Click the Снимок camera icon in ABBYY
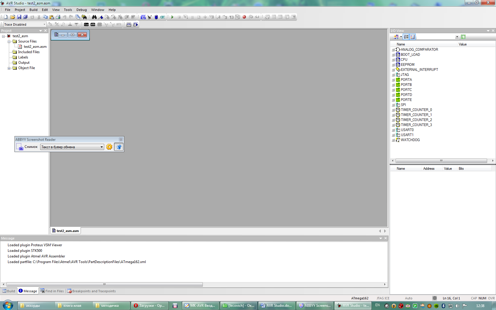Viewport: 496px width, 310px height. point(19,147)
